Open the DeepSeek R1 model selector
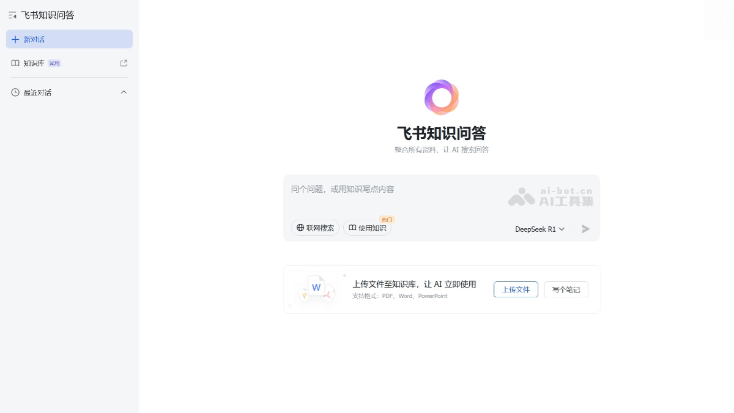This screenshot has height=413, width=734. click(539, 229)
